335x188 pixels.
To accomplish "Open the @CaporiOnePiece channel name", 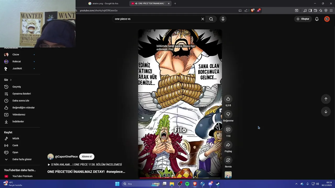I will (x=66, y=157).
